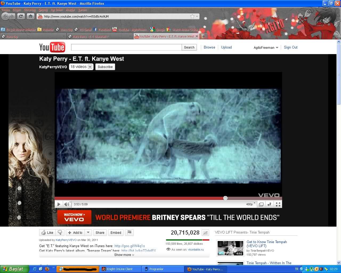The height and width of the screenshot is (273, 341).
Task: Mute the video with the speaker icon
Action: point(67,204)
